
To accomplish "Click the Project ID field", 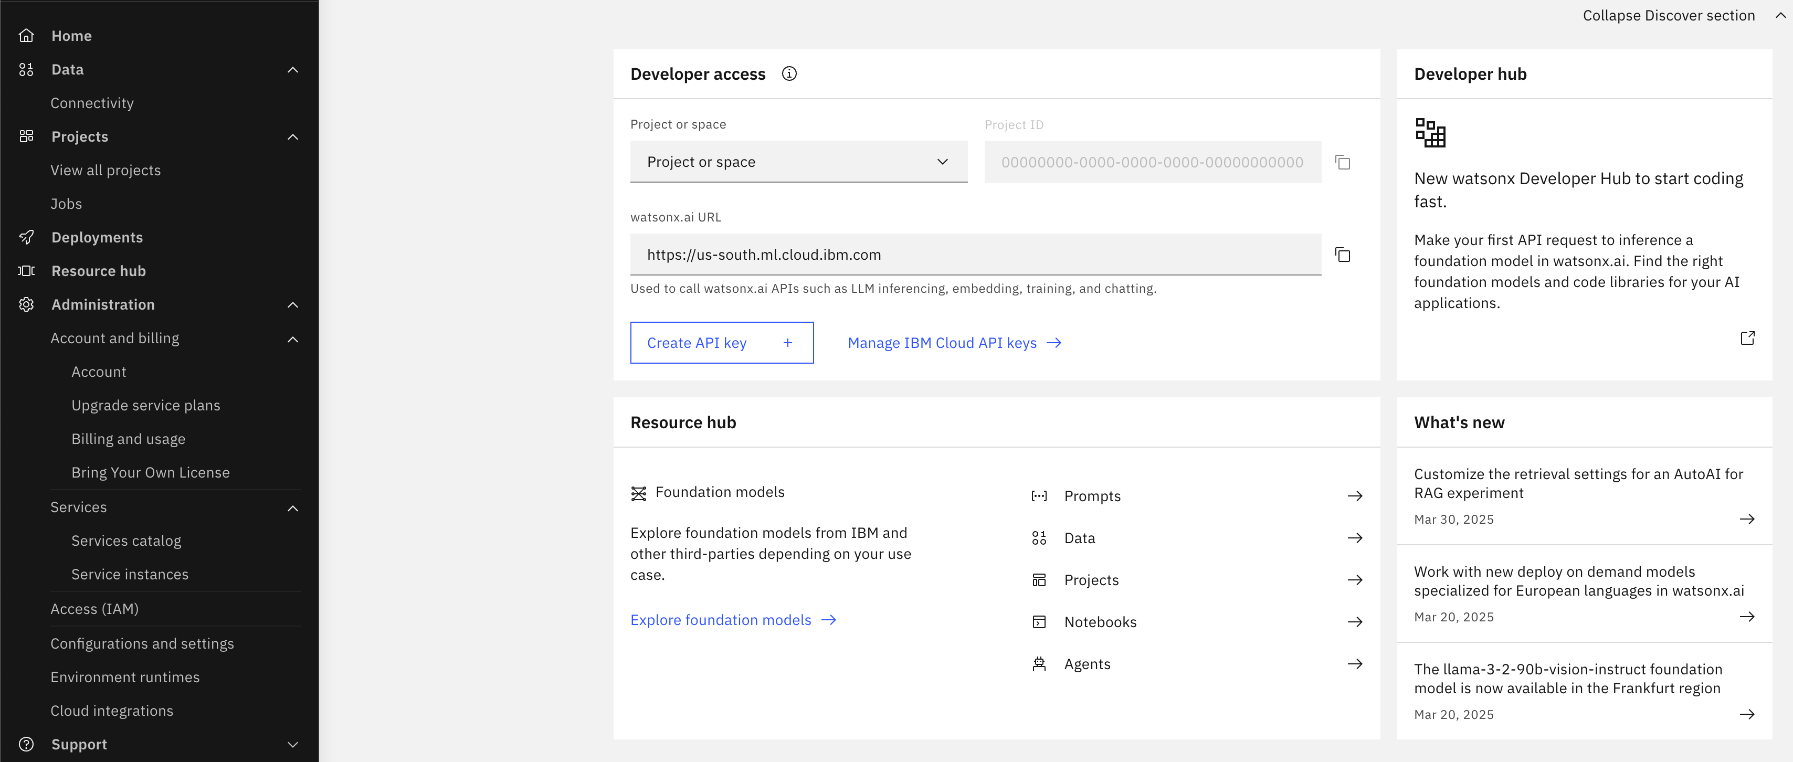I will pos(1152,162).
